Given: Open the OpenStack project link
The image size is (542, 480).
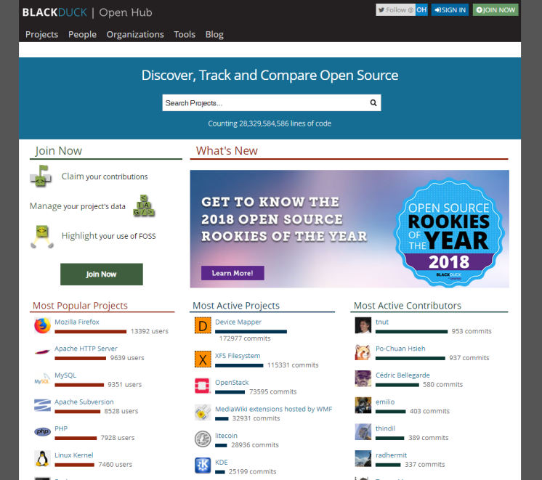Looking at the screenshot, I should (x=232, y=382).
